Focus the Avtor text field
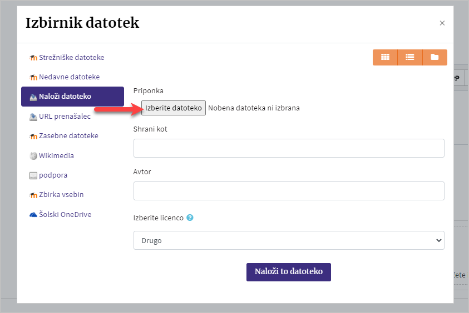This screenshot has width=469, height=313. 289,191
